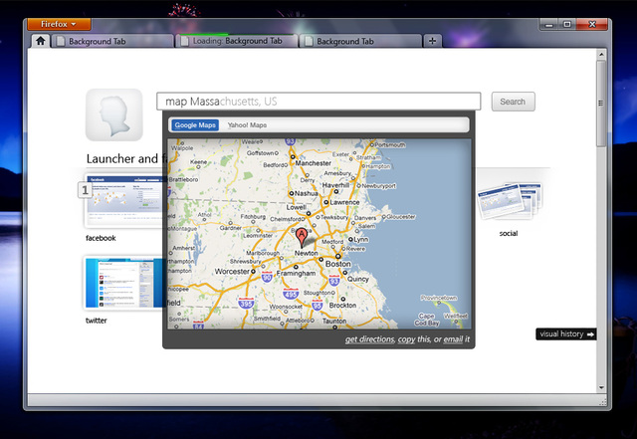Click the Interstate 90 shield on map
The height and width of the screenshot is (439, 637).
[x=267, y=277]
